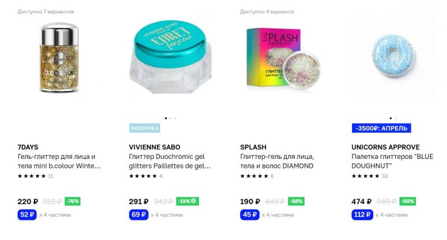The width and height of the screenshot is (447, 240).
Task: Click the 69 ₽ installment badge
Action: pos(139,215)
